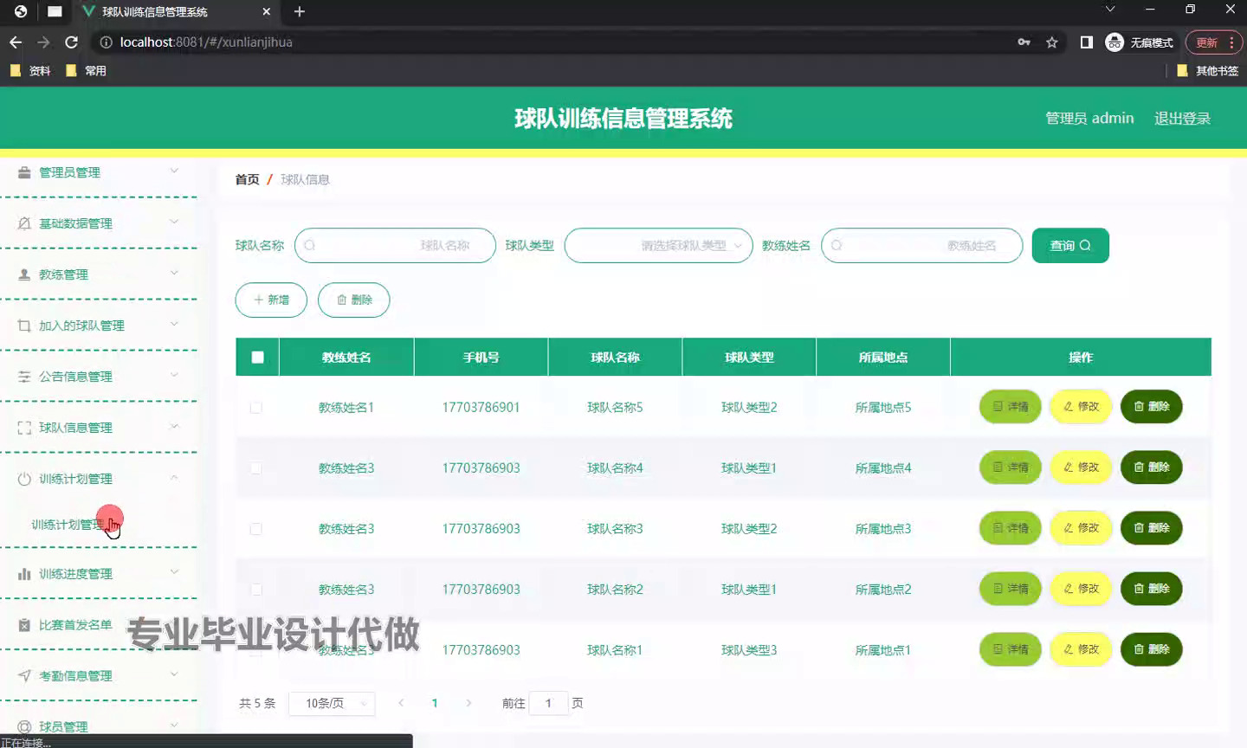Open the 10条/页 page size dropdown
This screenshot has width=1247, height=748.
coord(332,703)
